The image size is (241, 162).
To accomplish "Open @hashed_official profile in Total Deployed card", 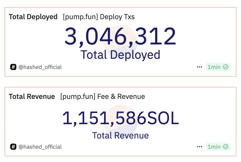I will pos(40,67).
